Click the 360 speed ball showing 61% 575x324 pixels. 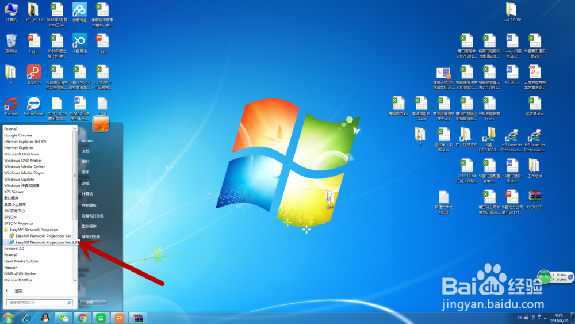click(543, 277)
